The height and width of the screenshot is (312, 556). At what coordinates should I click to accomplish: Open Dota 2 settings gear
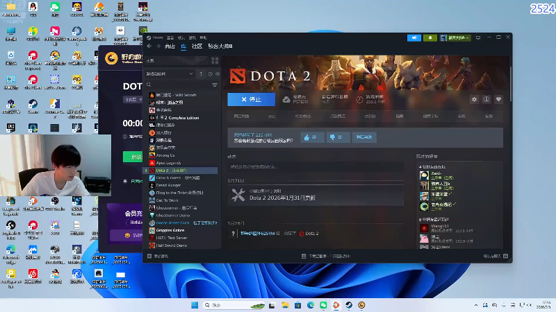pos(474,99)
